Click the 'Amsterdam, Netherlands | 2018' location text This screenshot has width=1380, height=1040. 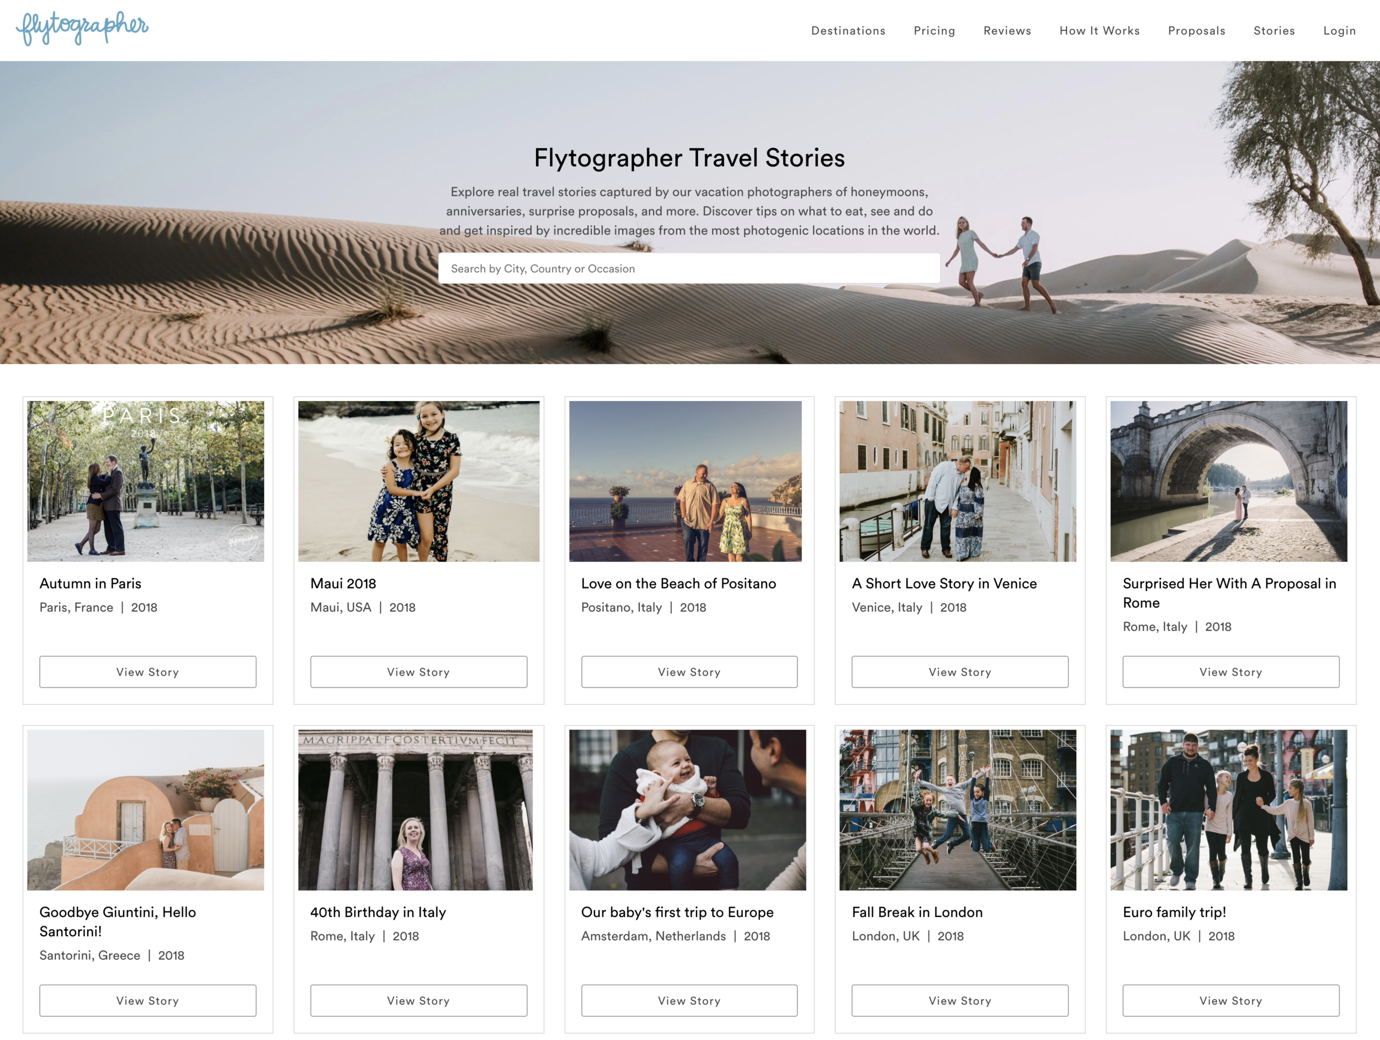[x=676, y=936]
